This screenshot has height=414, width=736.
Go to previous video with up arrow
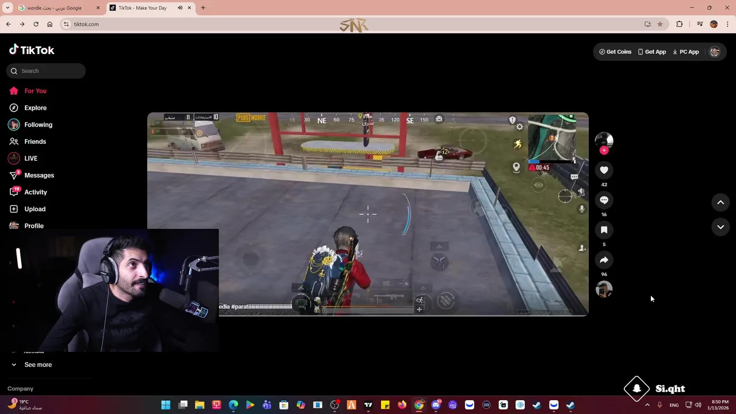pos(720,202)
